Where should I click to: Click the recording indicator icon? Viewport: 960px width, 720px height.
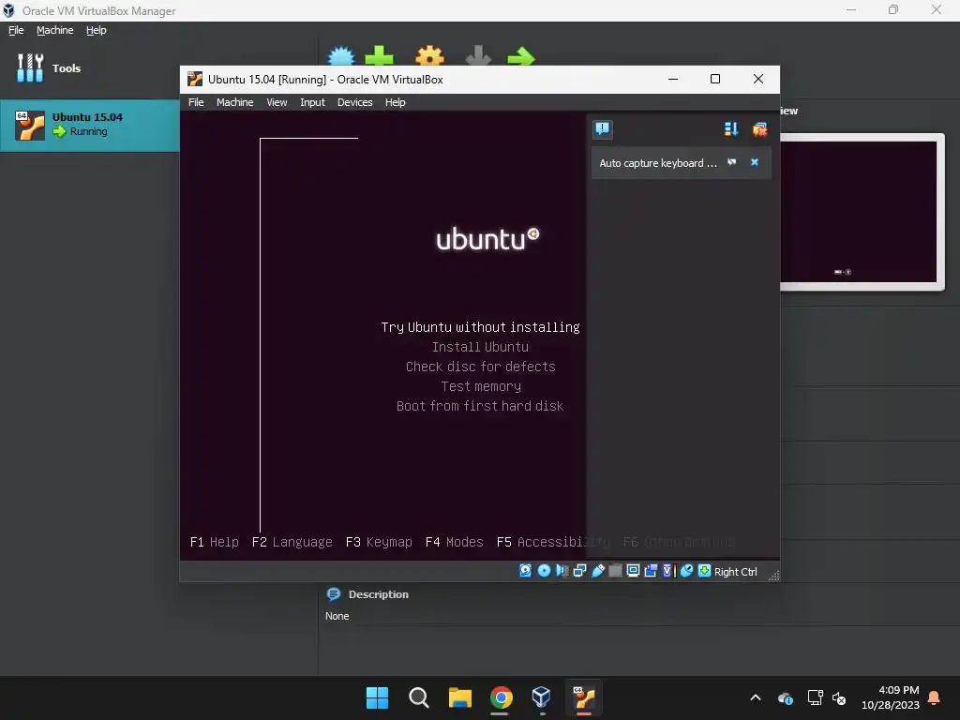[651, 571]
